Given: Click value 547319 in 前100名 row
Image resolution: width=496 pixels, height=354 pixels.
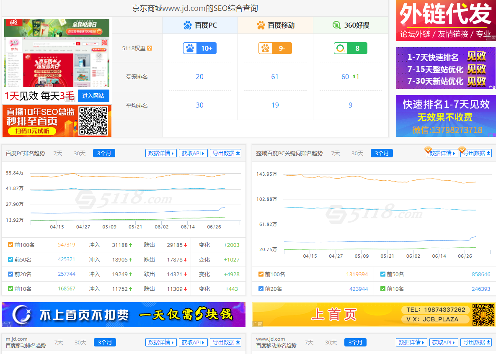Looking at the screenshot, I should [67, 245].
